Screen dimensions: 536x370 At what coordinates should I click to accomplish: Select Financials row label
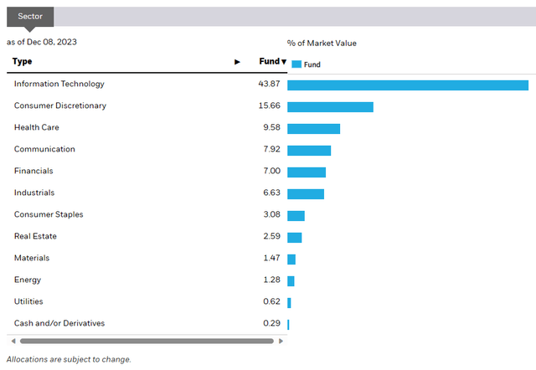point(33,171)
